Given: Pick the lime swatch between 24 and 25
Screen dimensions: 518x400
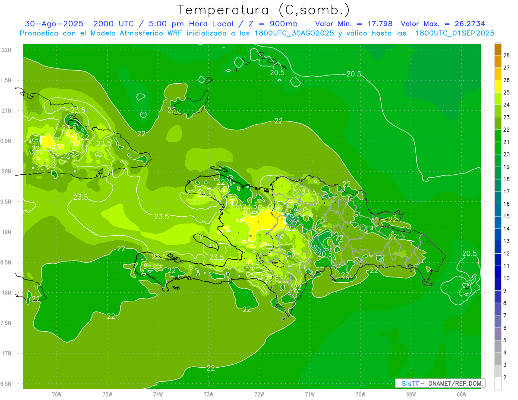Looking at the screenshot, I should 498,99.
